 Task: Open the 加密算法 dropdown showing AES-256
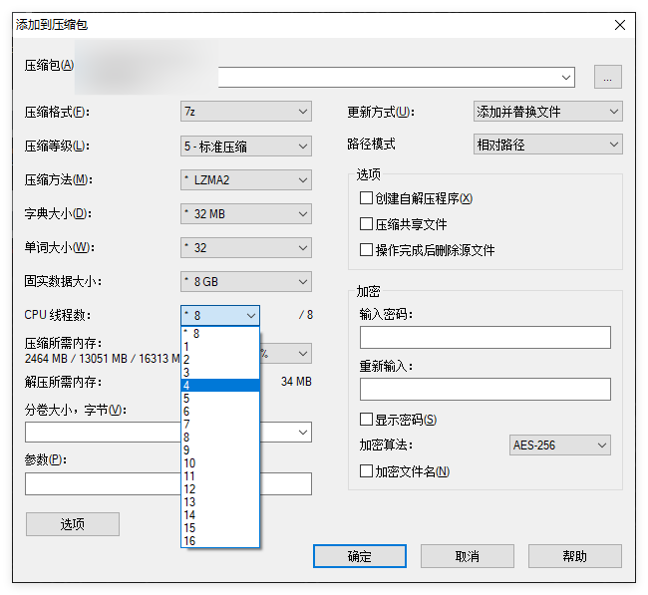560,446
